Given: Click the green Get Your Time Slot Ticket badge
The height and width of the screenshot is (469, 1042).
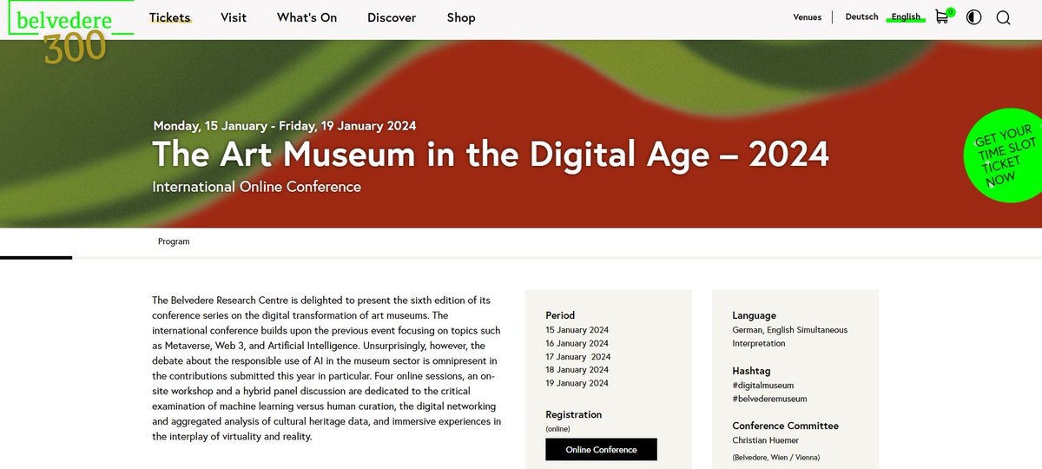Looking at the screenshot, I should pos(1006,157).
